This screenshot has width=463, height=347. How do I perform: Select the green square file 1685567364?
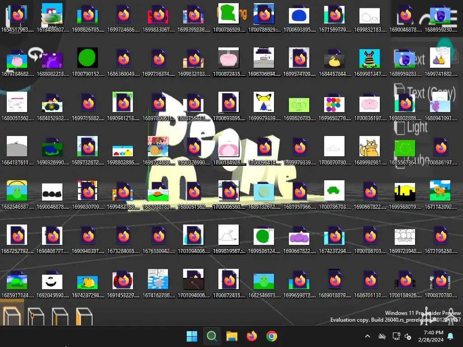click(406, 150)
